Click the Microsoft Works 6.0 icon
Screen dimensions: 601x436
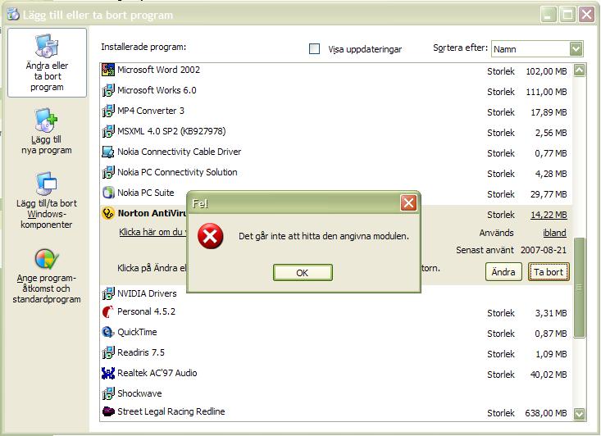(108, 90)
